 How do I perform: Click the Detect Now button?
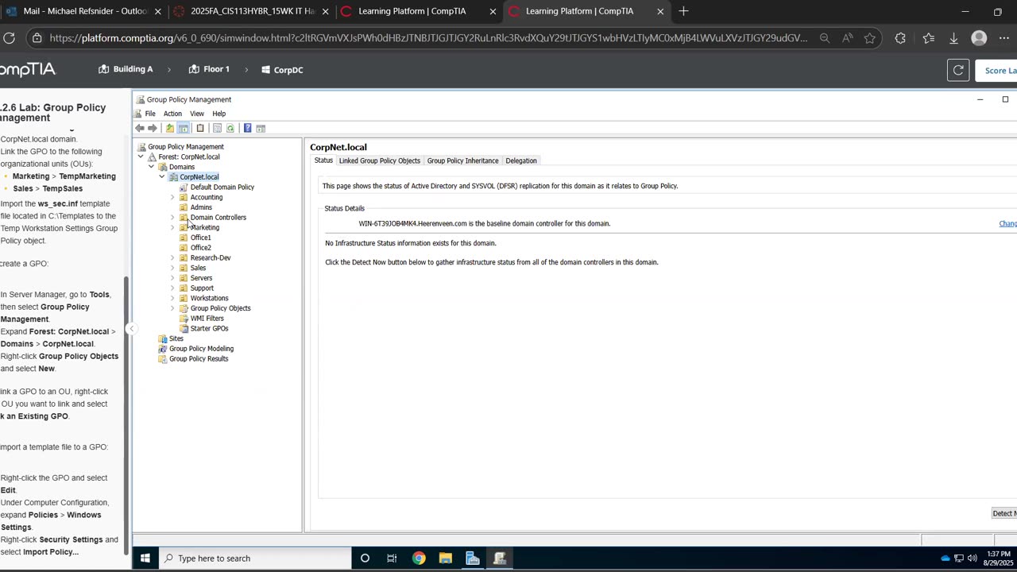[1004, 513]
